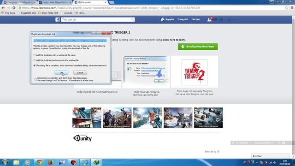Open Internet Download Manager taskbar icon
This screenshot has height=166, width=295.
[96, 162]
